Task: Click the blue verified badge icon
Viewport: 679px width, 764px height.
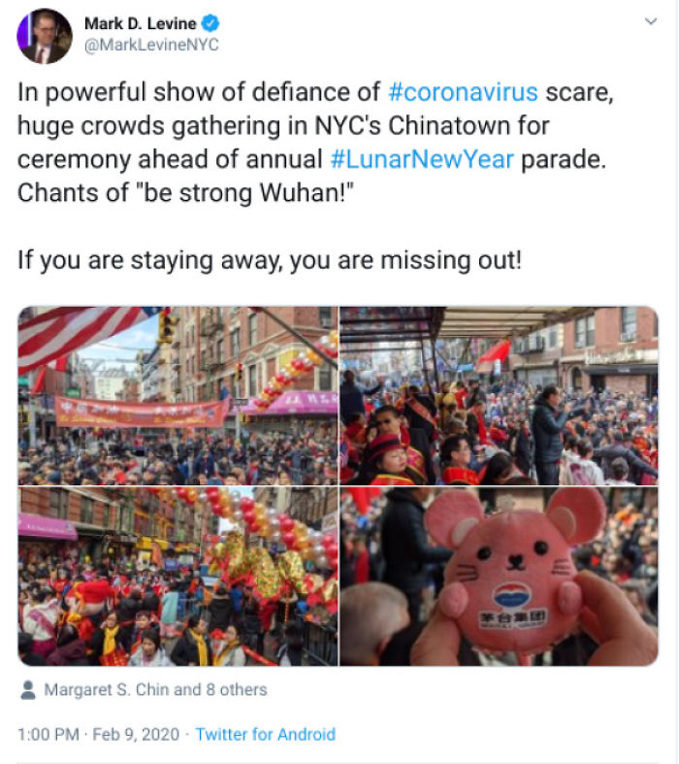Action: pyautogui.click(x=210, y=23)
